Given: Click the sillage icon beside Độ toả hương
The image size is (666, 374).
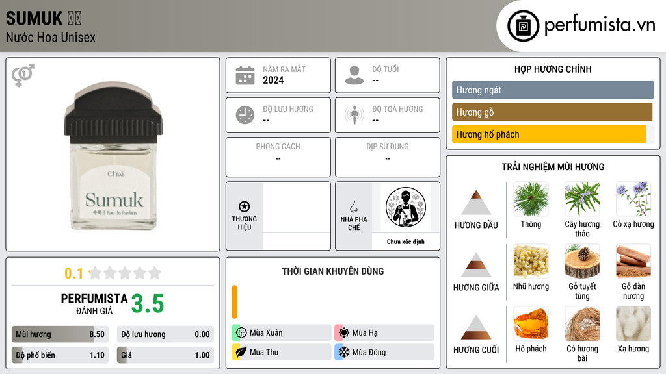Looking at the screenshot, I should [x=354, y=115].
